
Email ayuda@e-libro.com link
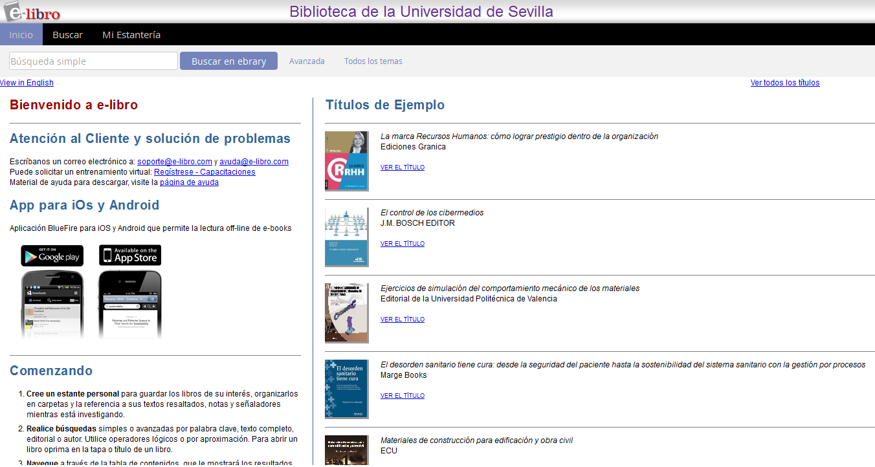[x=254, y=162]
